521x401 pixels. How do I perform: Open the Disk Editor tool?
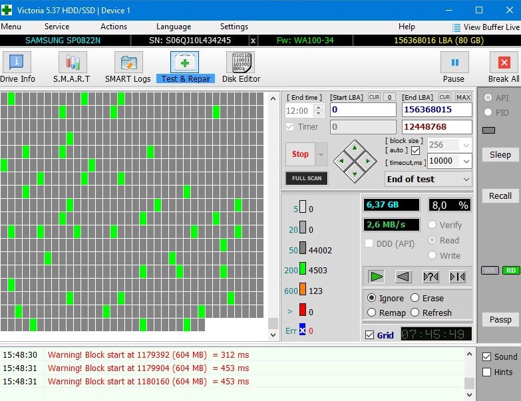(x=241, y=67)
